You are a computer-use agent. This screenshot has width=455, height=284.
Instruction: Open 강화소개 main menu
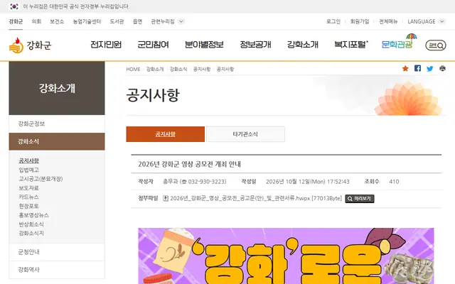[303, 45]
